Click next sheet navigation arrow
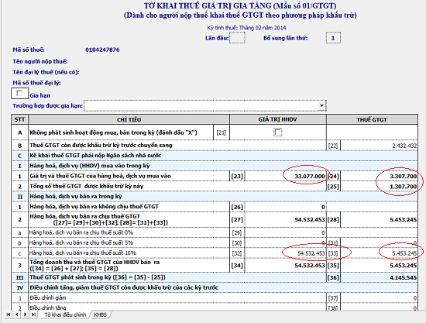The height and width of the screenshot is (323, 426). coord(25,314)
